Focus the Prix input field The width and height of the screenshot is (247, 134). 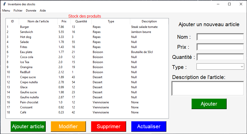click(220, 47)
